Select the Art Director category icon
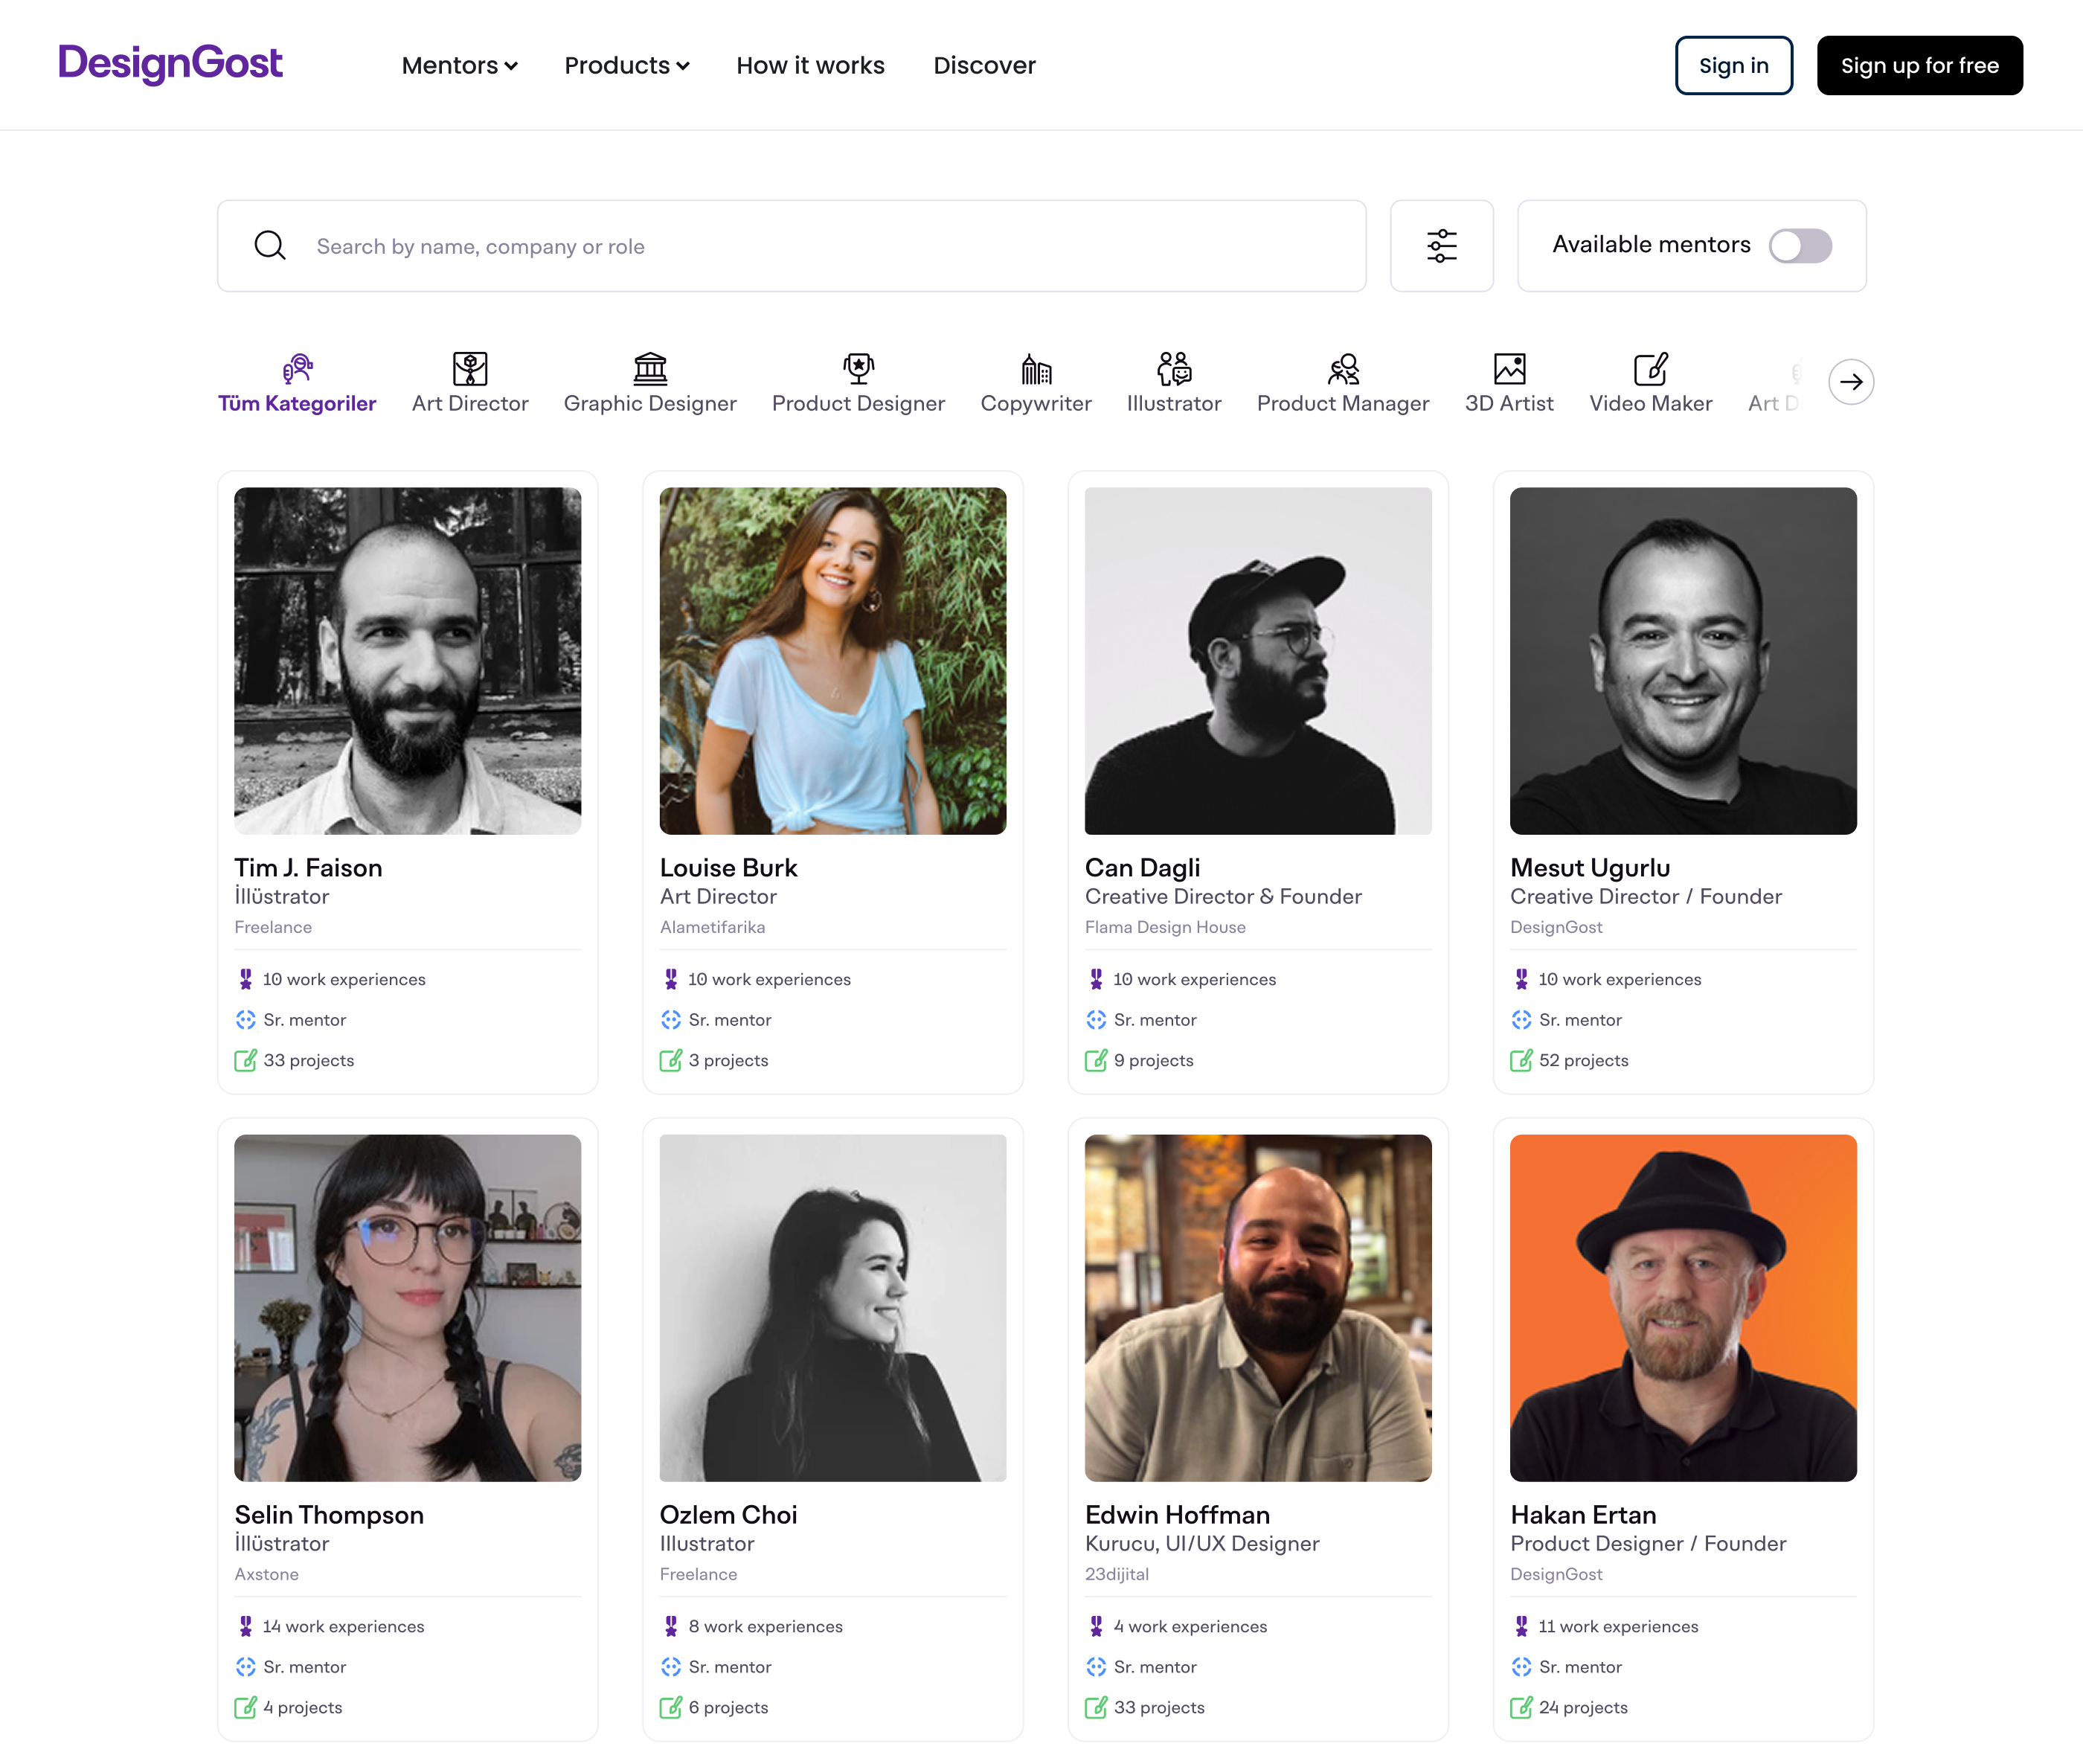 pyautogui.click(x=469, y=369)
